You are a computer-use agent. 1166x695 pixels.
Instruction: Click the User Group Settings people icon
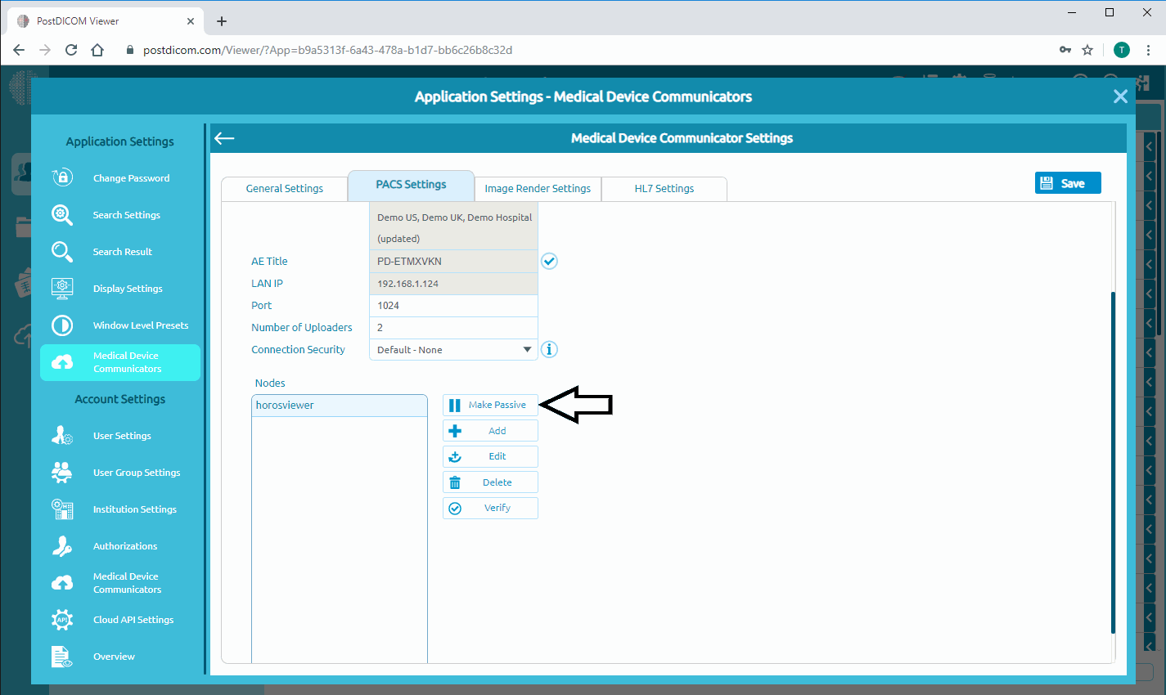point(62,472)
